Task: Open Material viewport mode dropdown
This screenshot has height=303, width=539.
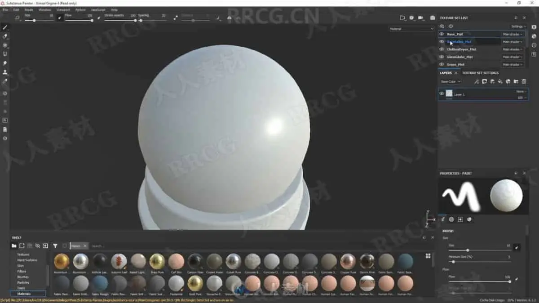Action: tap(411, 29)
